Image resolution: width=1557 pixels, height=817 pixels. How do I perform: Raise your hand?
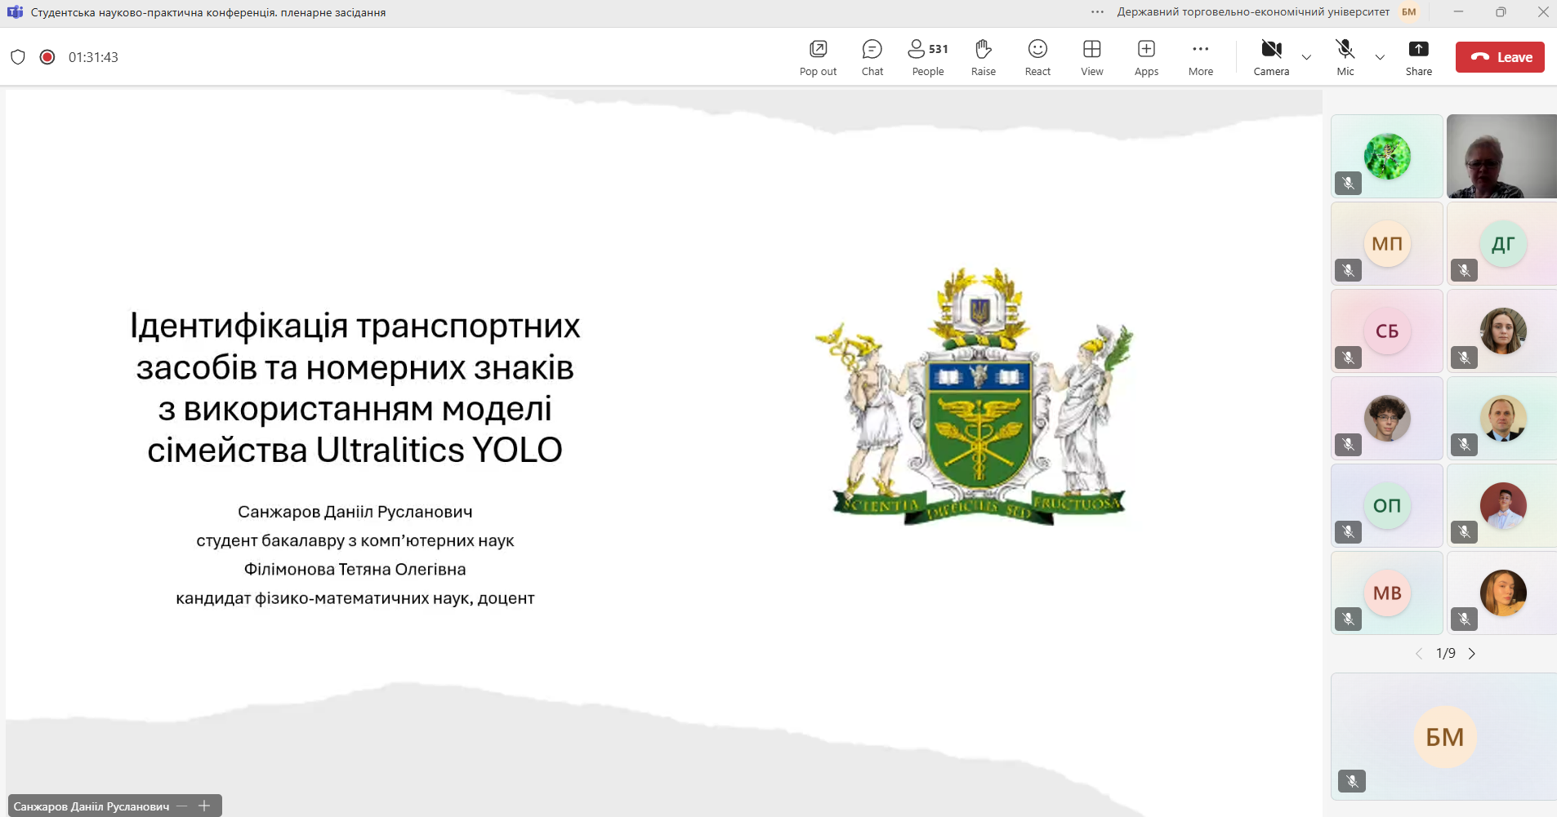(x=984, y=57)
